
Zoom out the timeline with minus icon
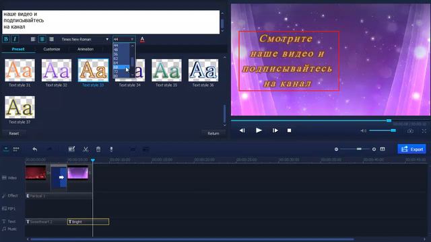[x=336, y=149]
